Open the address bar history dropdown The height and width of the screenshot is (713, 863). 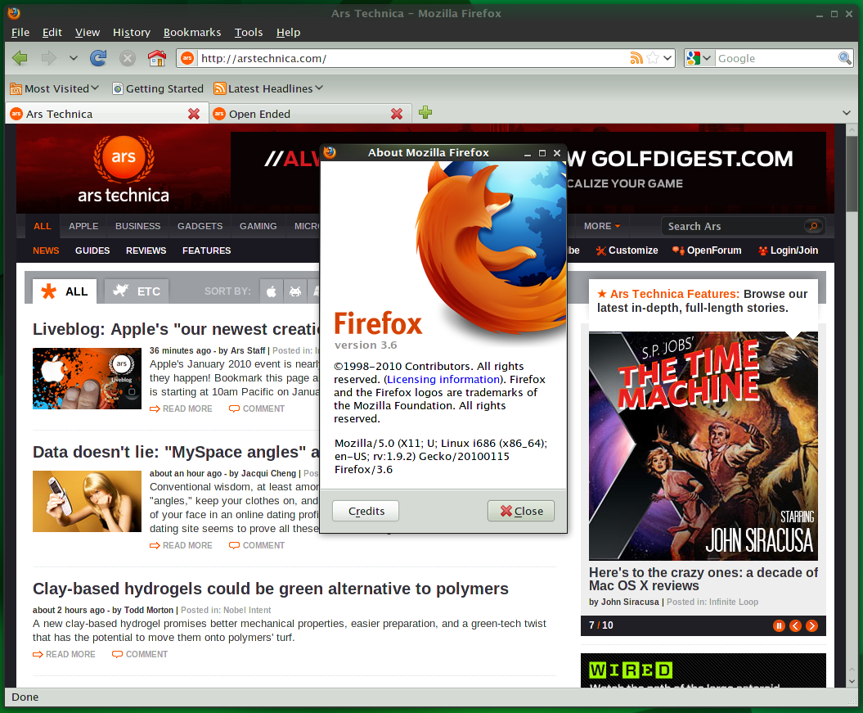coord(667,58)
